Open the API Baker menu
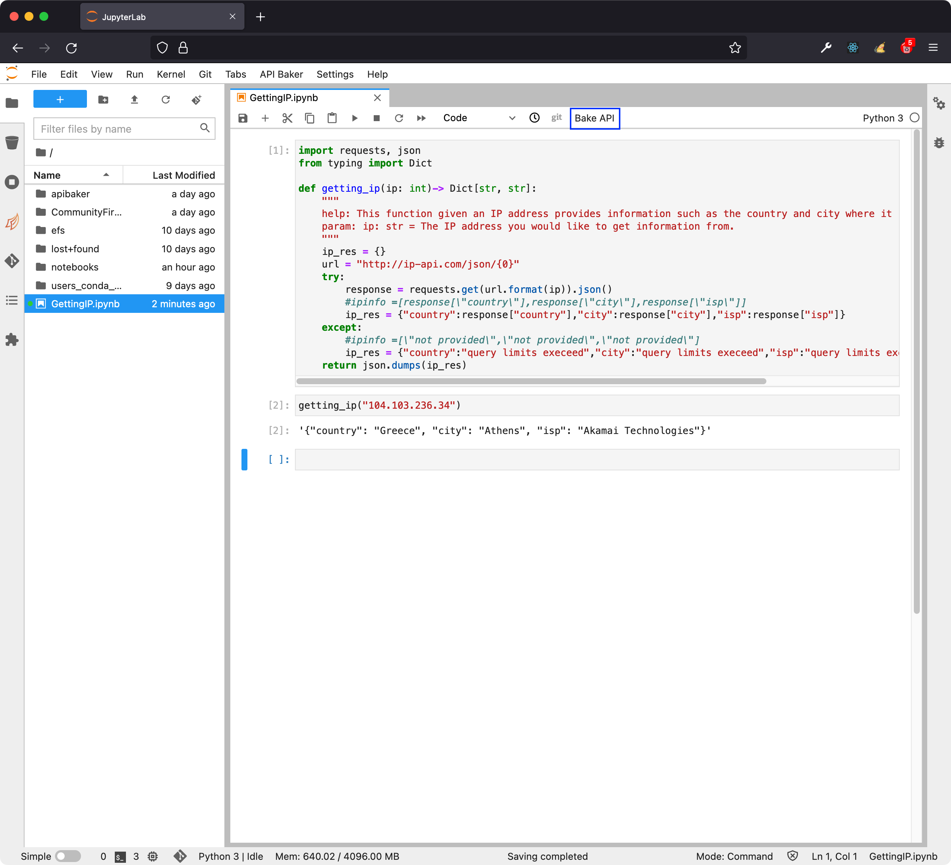The image size is (951, 865). coord(281,74)
